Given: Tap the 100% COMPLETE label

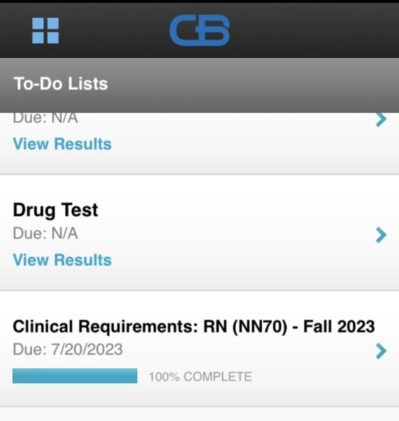Looking at the screenshot, I should coord(200,377).
